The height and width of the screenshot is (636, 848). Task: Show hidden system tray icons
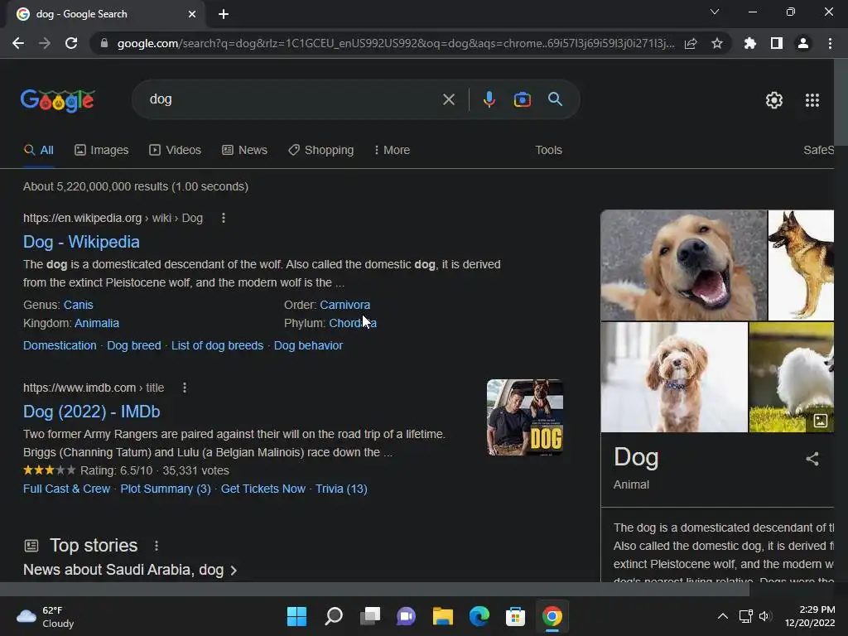pyautogui.click(x=722, y=616)
